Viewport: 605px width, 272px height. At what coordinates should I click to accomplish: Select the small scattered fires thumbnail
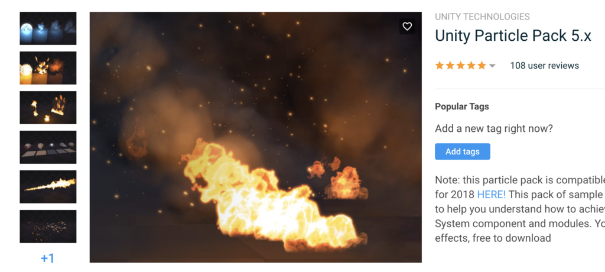click(48, 108)
